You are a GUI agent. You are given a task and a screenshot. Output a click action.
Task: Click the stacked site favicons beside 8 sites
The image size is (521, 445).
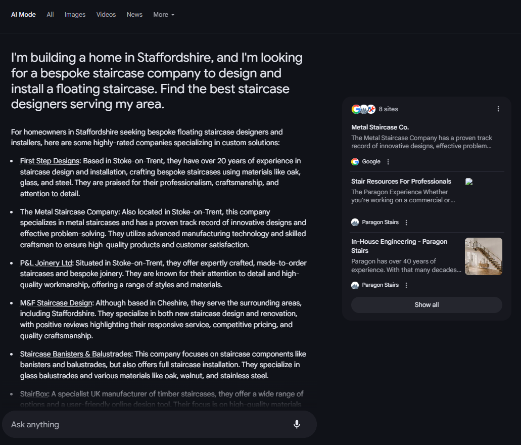[363, 109]
